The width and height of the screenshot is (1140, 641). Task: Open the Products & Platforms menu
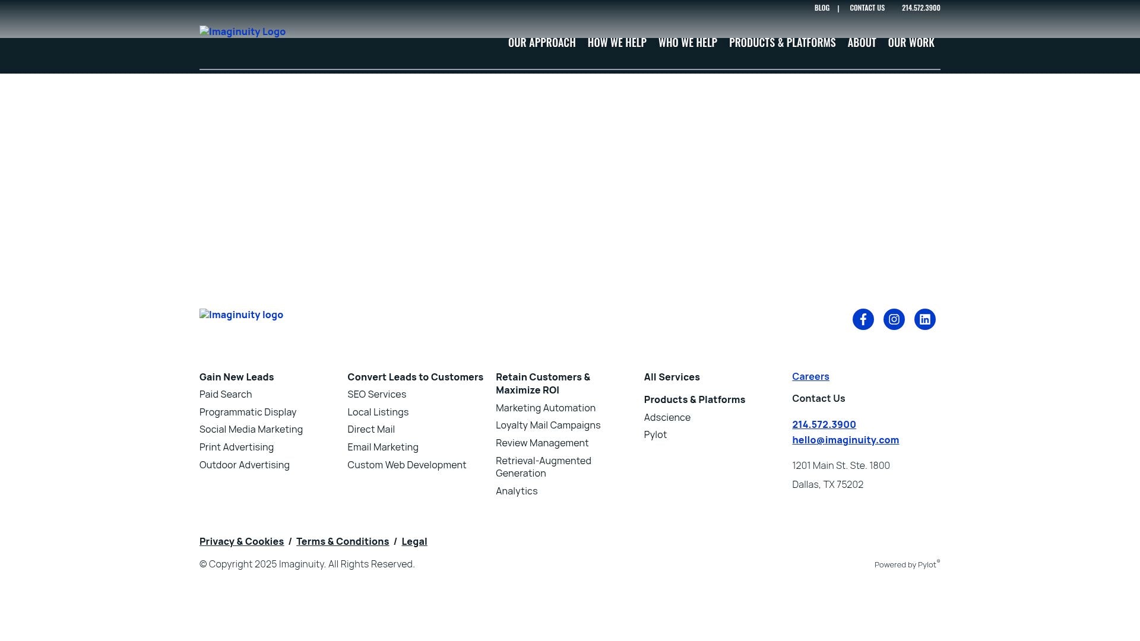tap(782, 43)
